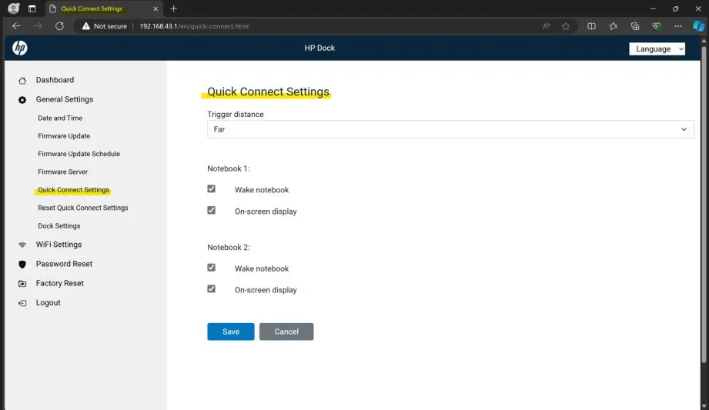Select the Quick Connect Settings browser tab

click(x=103, y=8)
